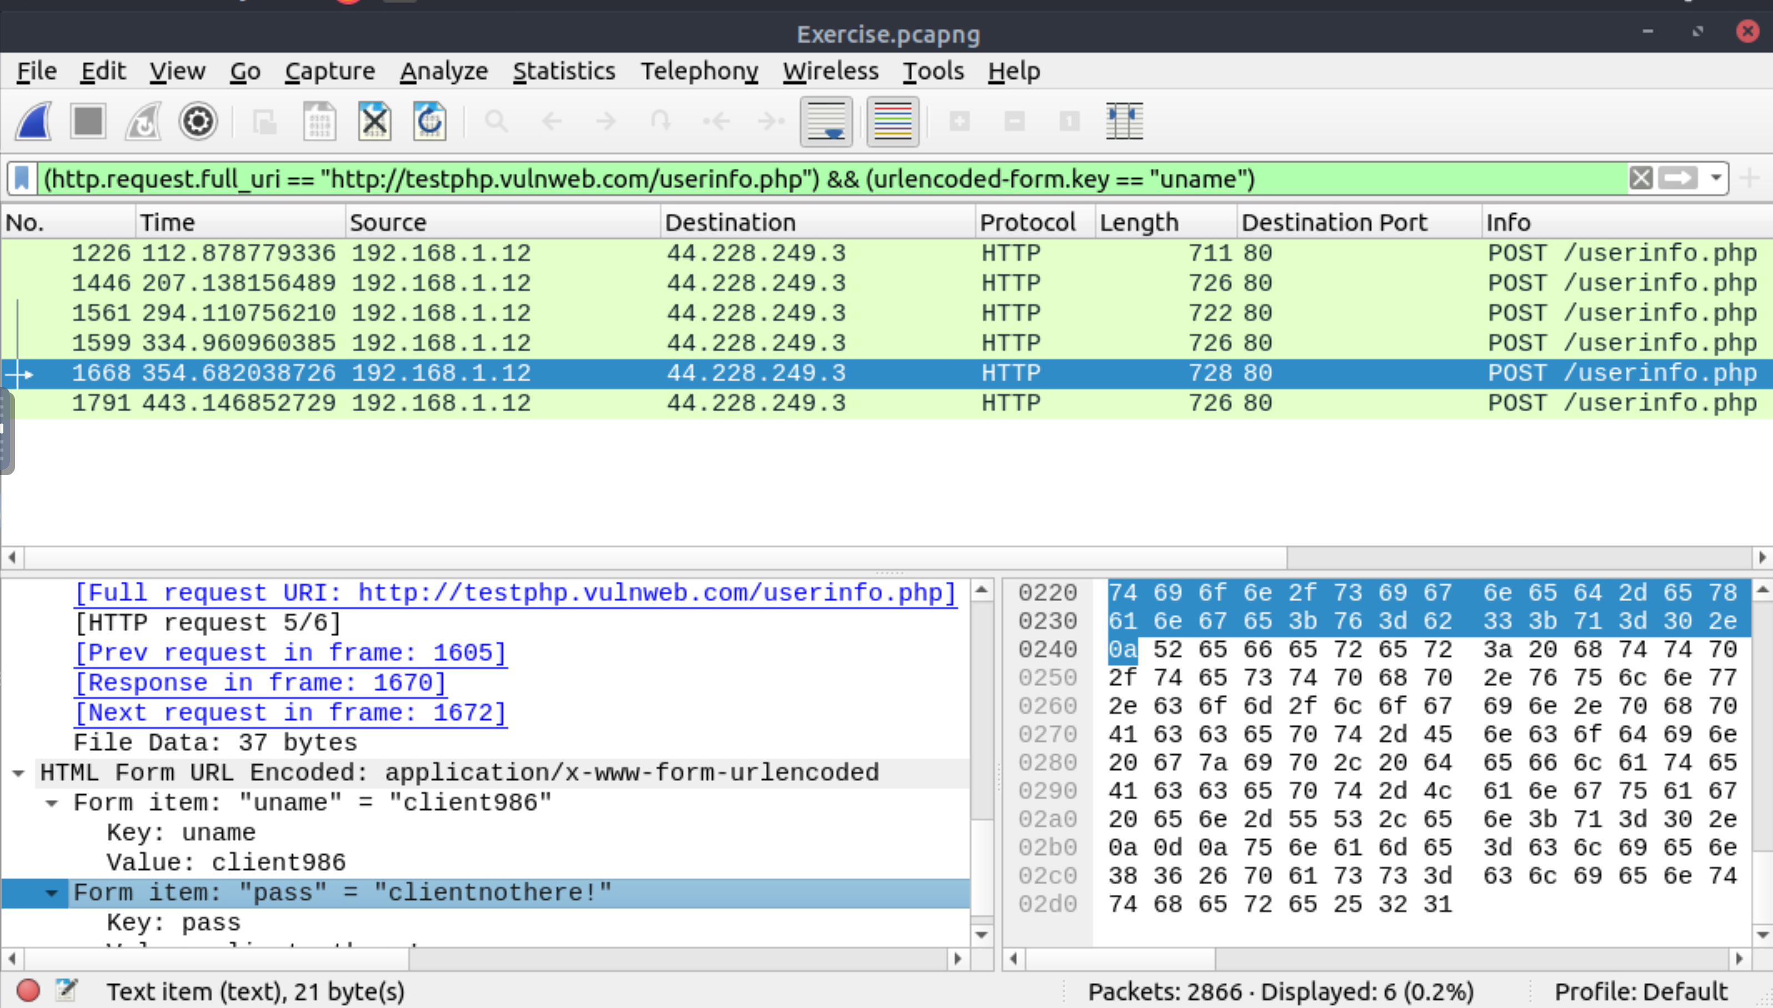Open the recent filters dropdown arrow
The width and height of the screenshot is (1773, 1008).
[x=1716, y=179]
